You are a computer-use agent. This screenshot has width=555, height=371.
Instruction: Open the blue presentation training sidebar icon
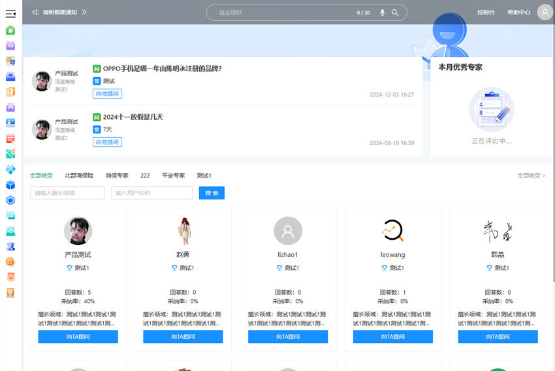pos(10,123)
